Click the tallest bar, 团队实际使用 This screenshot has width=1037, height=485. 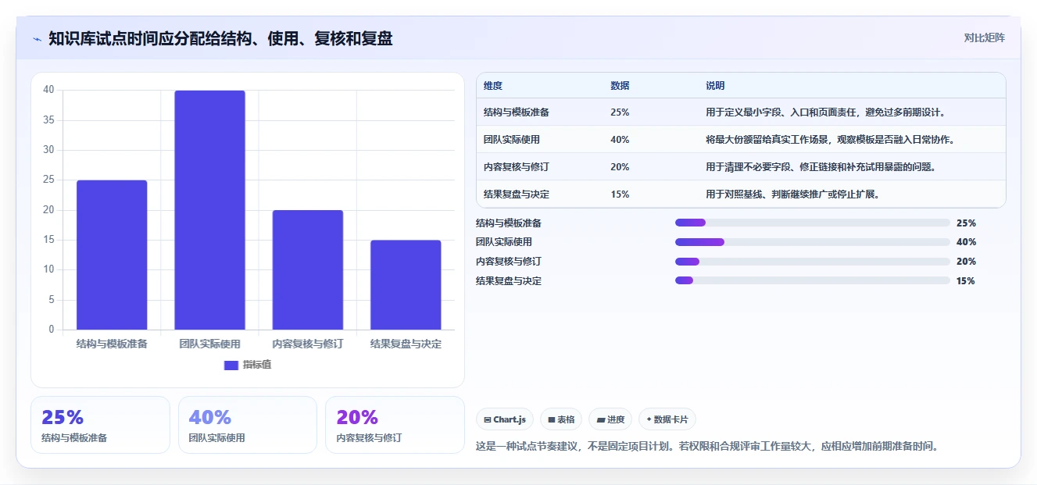(x=209, y=210)
